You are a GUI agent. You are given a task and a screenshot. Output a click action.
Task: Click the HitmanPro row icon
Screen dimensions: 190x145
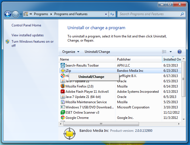[63, 76]
